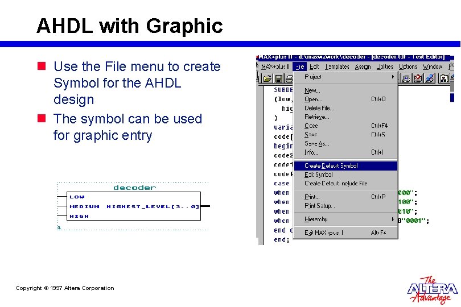Select Create Default Symbol
The width and height of the screenshot is (461, 307).
(346, 165)
